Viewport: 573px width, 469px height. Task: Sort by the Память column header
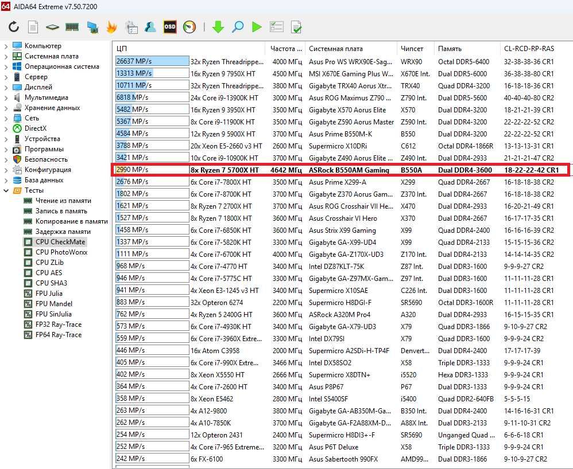click(x=467, y=49)
